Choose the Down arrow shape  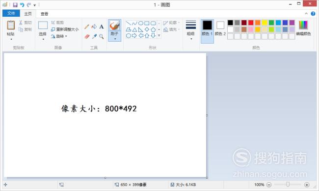[153, 36]
